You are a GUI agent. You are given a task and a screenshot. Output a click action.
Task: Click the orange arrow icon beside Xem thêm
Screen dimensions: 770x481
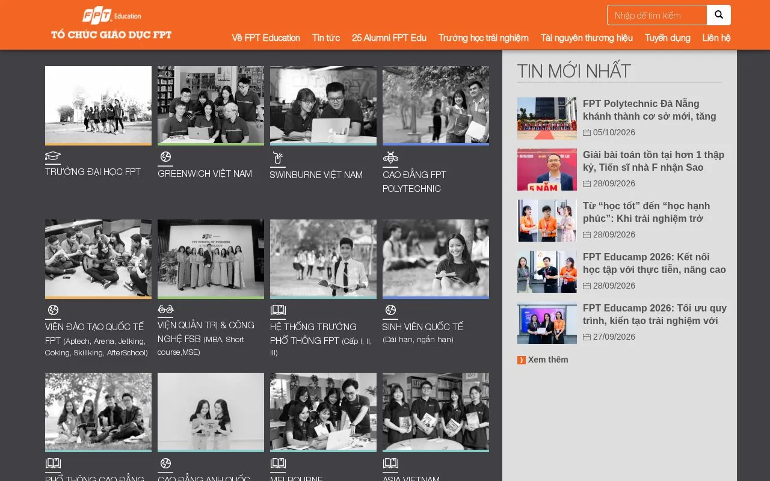click(x=522, y=360)
